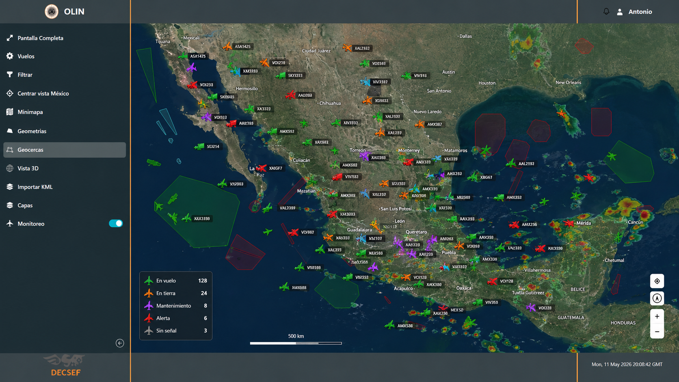This screenshot has height=382, width=679.
Task: Click the locate-position map control
Action: tap(657, 281)
